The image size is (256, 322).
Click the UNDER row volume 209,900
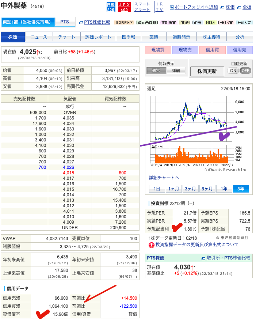pos(118,228)
